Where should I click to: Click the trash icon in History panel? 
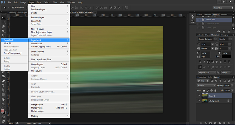click(229, 31)
